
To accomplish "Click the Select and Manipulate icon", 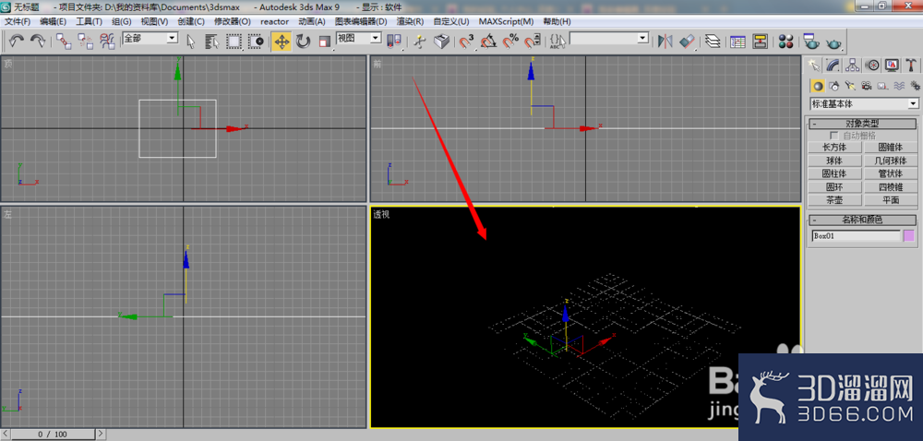I will coord(419,42).
